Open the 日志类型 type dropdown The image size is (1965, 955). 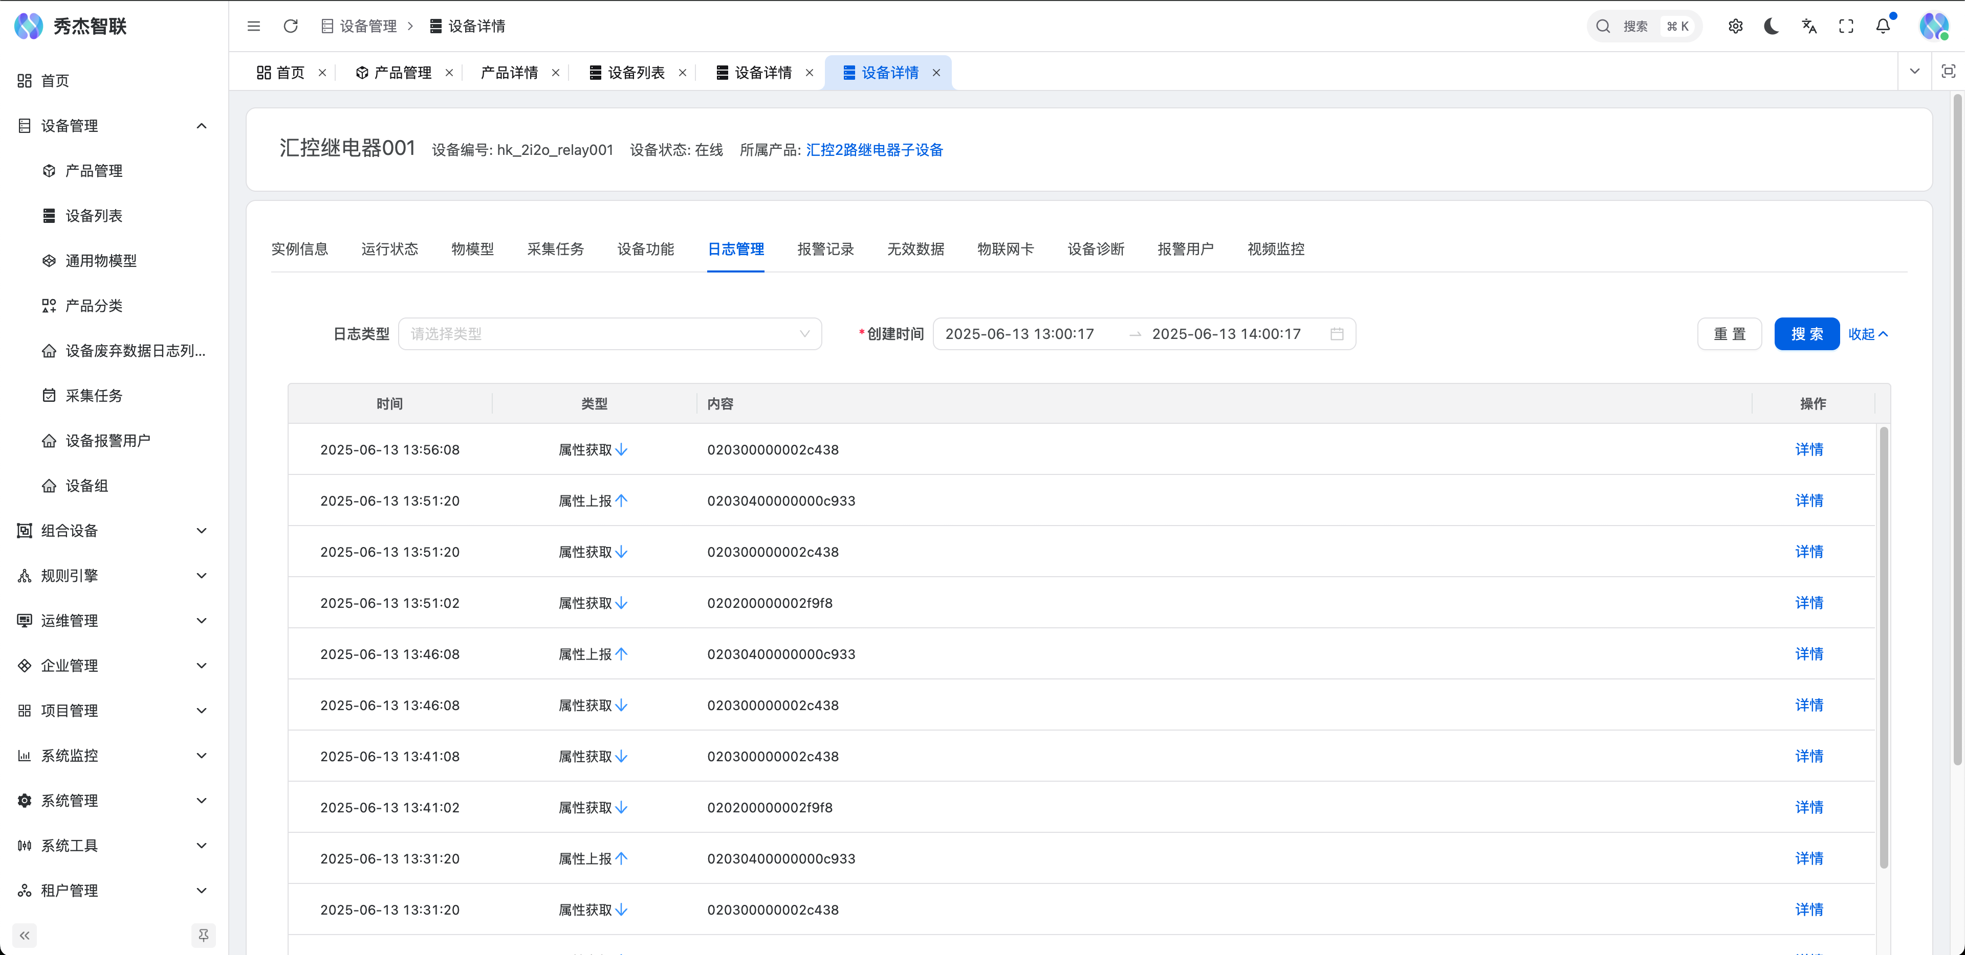pyautogui.click(x=609, y=333)
